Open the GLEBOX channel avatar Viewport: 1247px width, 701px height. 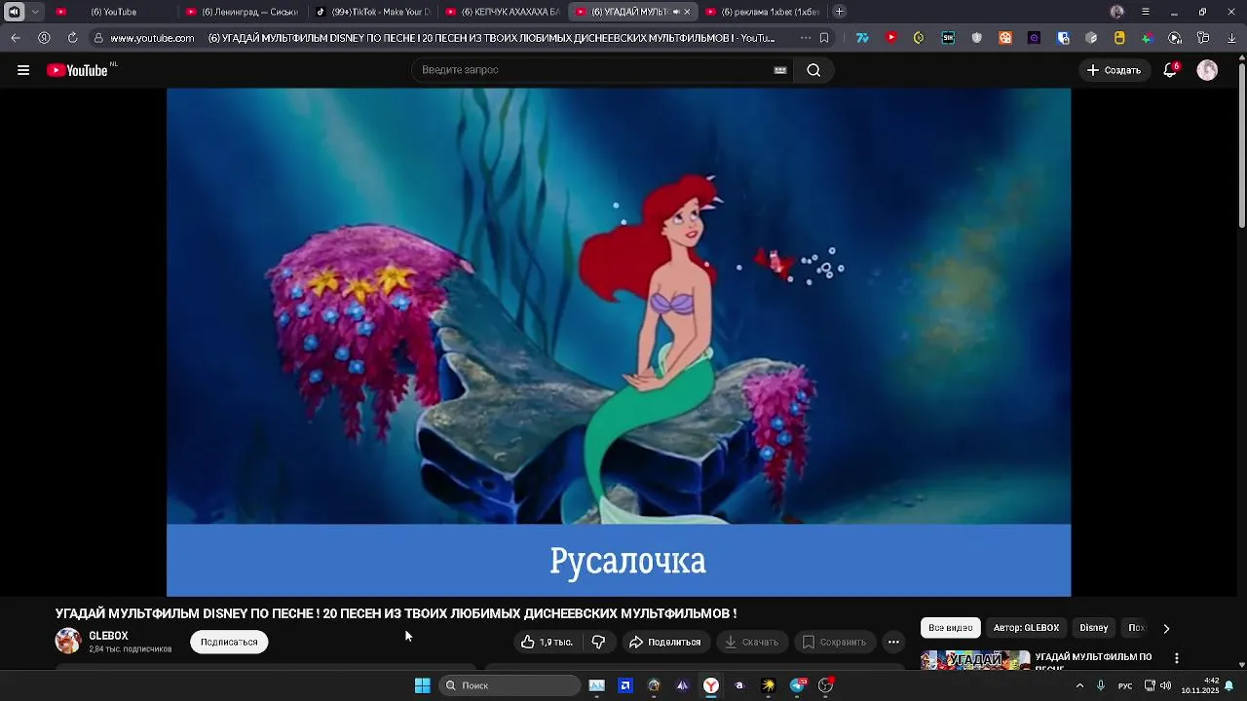point(68,641)
